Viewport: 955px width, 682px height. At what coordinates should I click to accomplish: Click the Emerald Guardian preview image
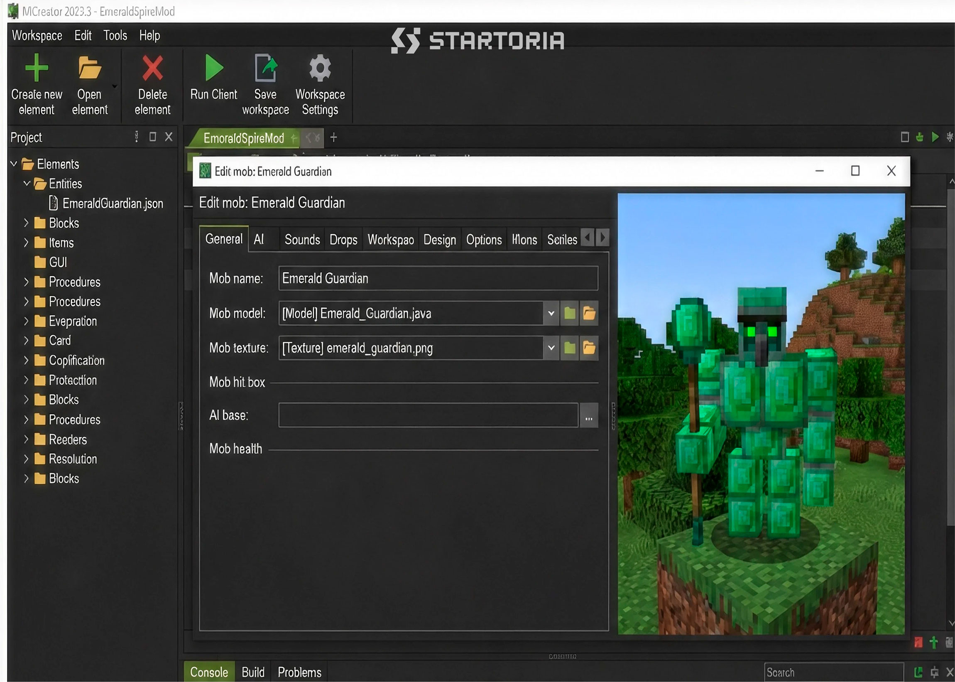pos(761,414)
